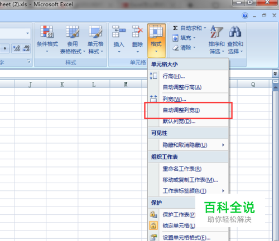Select Rename Sheet 重命名工作表(R)
Viewport: 279px width, 241px height.
click(189, 169)
